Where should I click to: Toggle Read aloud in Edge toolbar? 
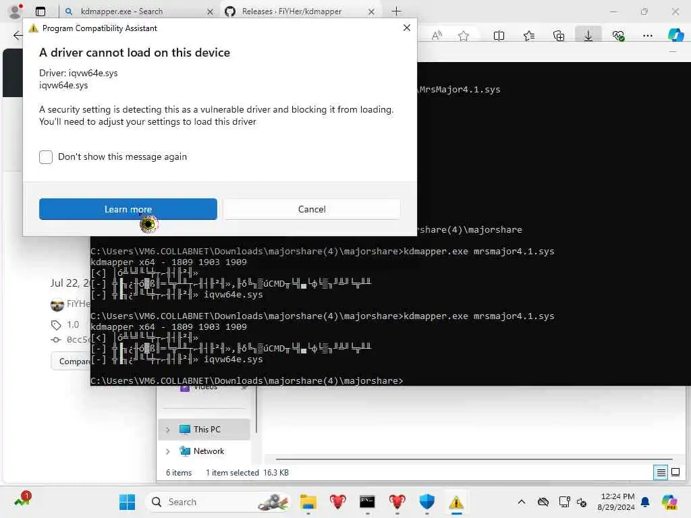point(437,36)
